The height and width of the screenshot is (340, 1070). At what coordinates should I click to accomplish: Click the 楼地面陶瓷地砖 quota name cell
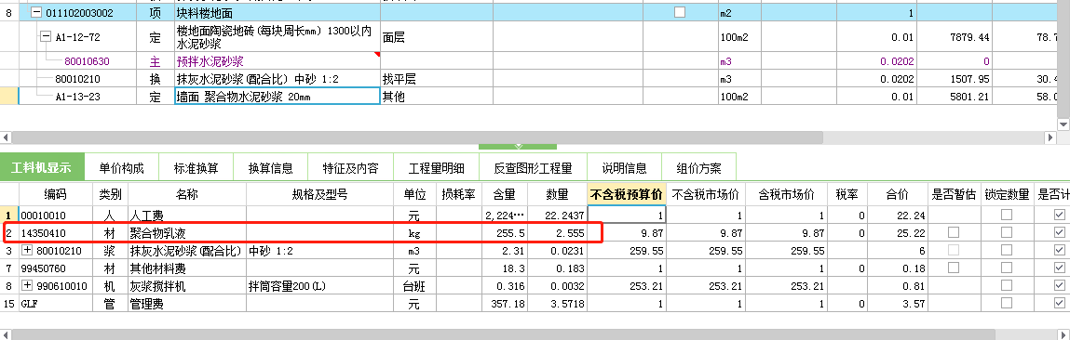(x=278, y=37)
